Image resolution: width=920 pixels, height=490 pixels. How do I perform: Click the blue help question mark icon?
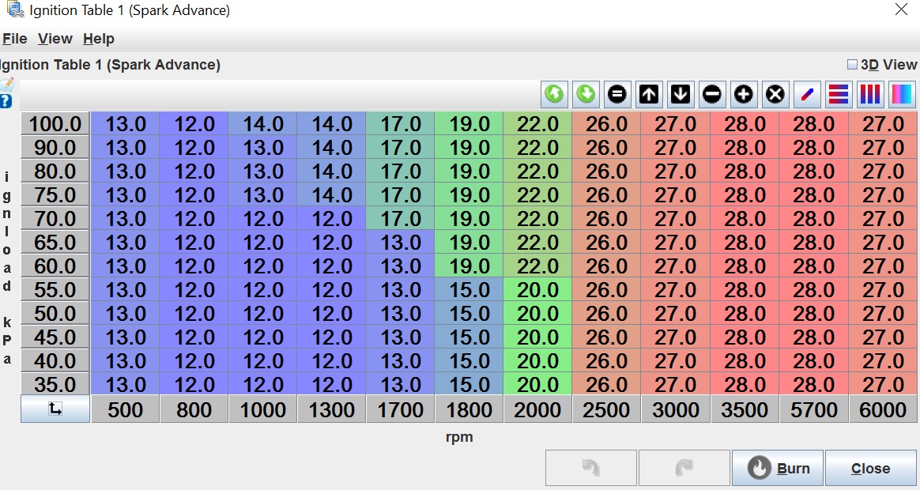point(6,100)
